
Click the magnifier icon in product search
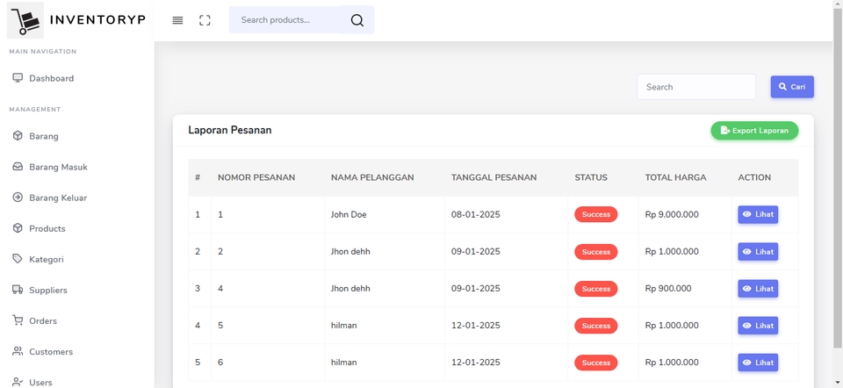357,20
